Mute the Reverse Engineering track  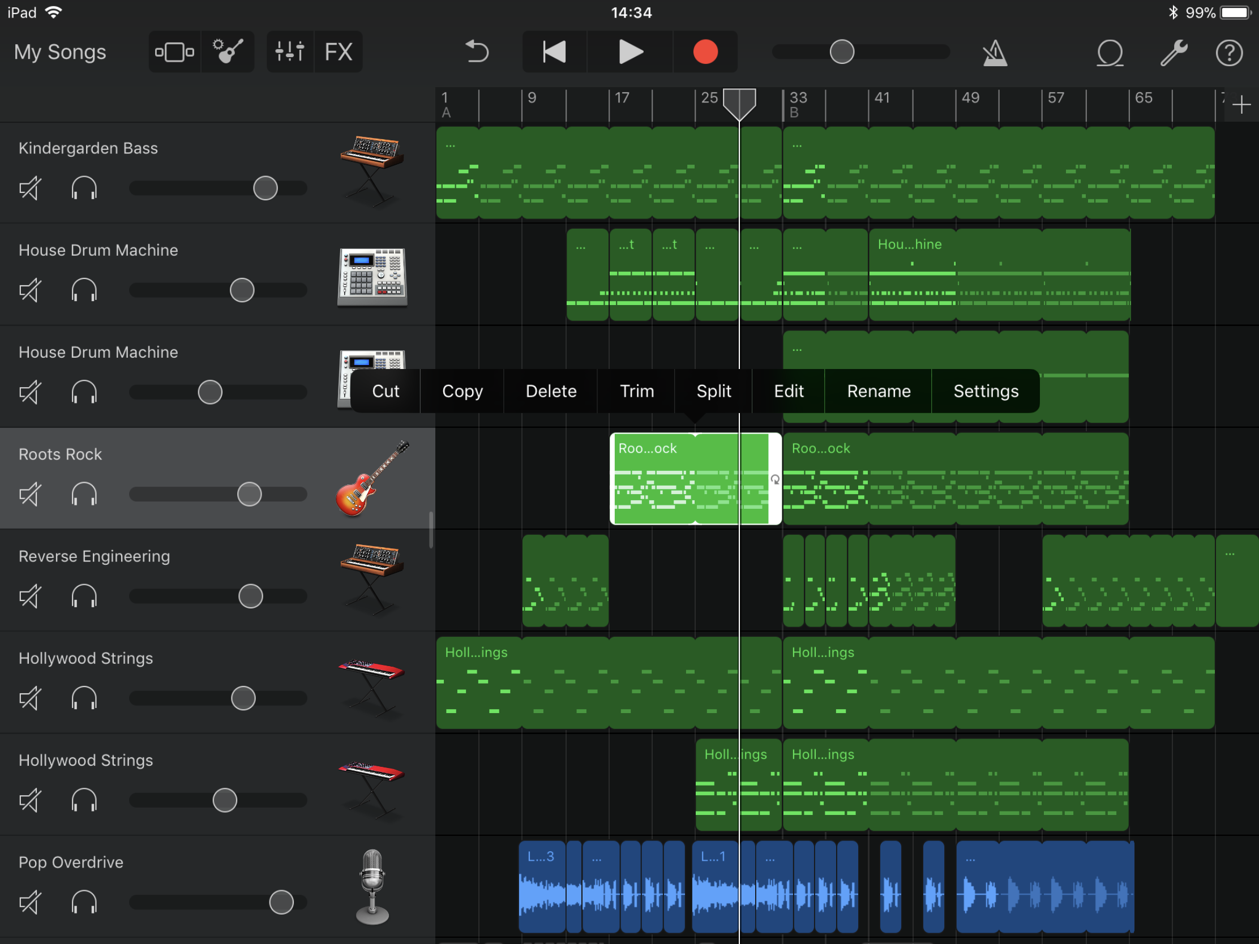30,595
